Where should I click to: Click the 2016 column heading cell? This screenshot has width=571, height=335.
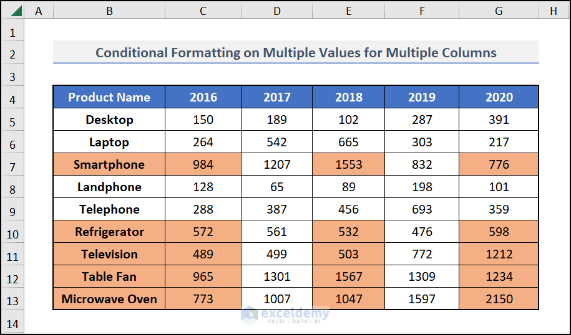click(x=203, y=97)
